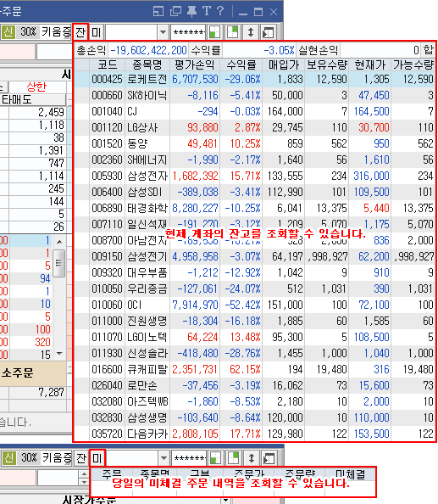Click the up-down arrow icon in top toolbar
The height and width of the screenshot is (504, 438).
tap(251, 32)
